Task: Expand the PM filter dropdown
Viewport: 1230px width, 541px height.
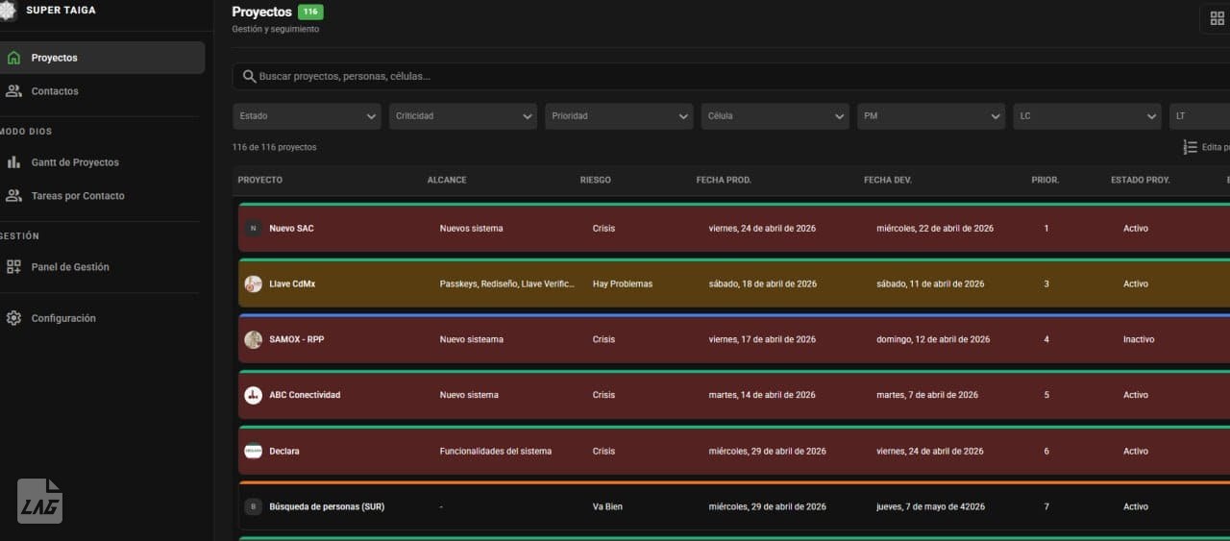Action: 931,116
